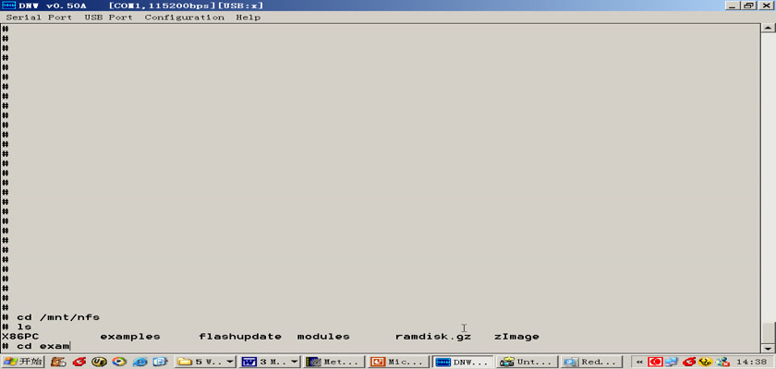Image resolution: width=776 pixels, height=369 pixels.
Task: Switch to the Red... taskbar window
Action: [x=591, y=362]
